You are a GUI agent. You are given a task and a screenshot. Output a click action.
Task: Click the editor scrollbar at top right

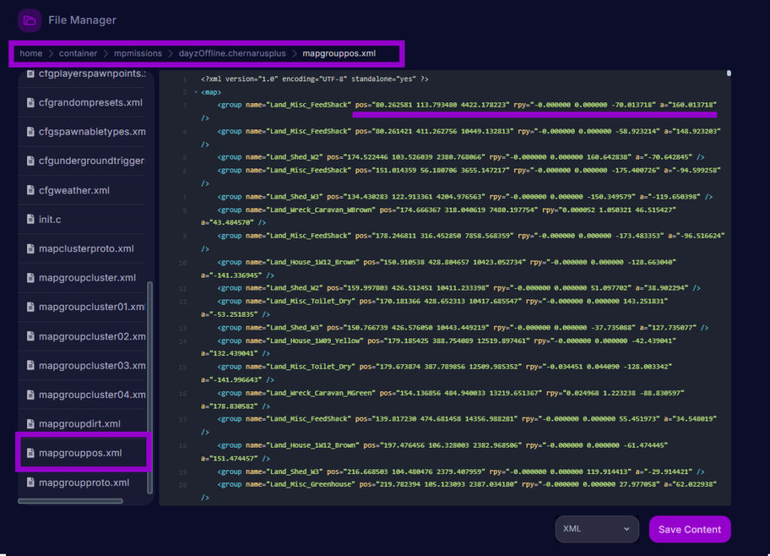tap(727, 73)
